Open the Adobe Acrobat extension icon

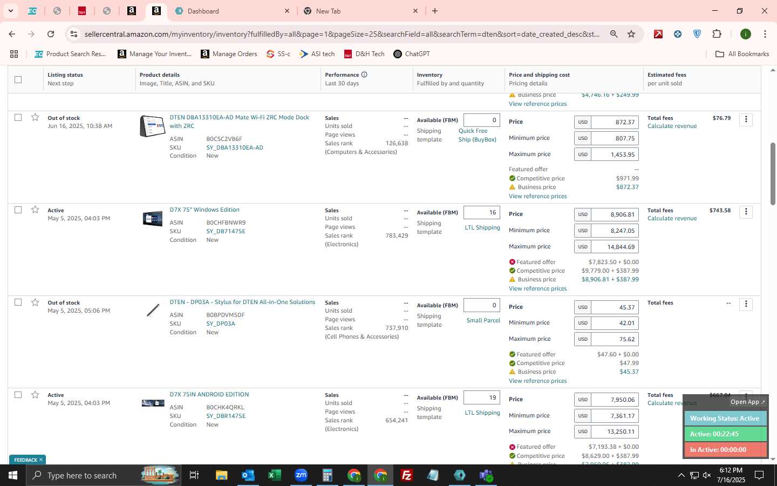click(658, 34)
